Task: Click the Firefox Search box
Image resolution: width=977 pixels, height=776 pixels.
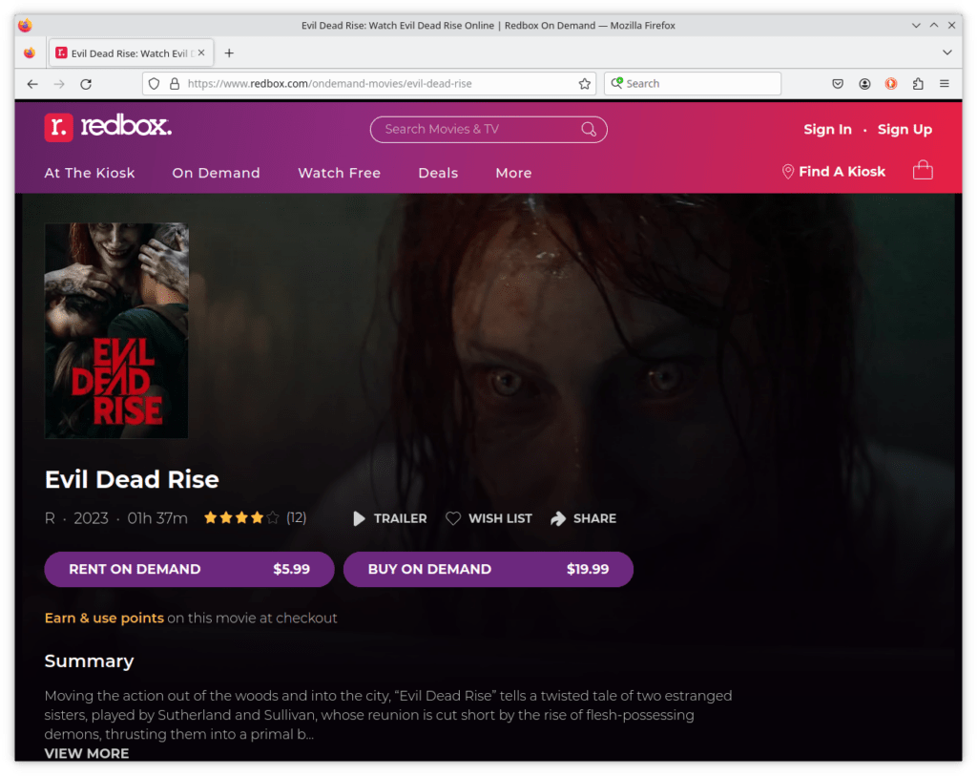Action: (693, 84)
